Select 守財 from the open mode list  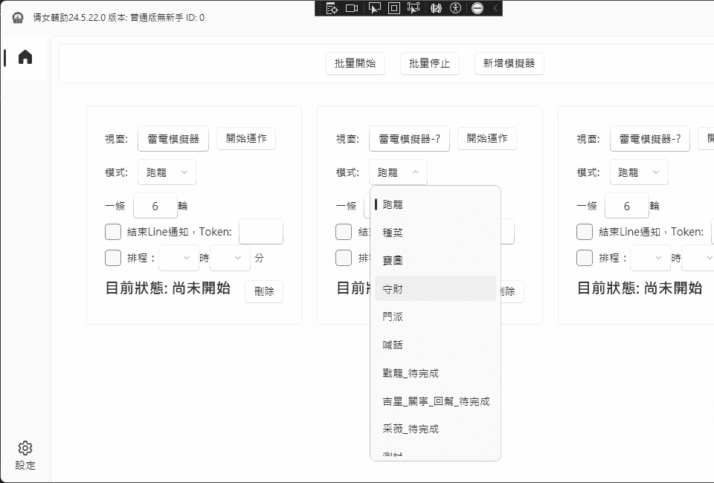394,288
